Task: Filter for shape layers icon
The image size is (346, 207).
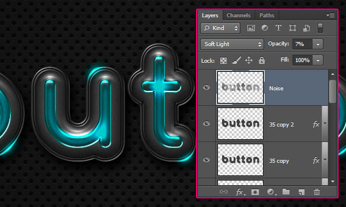Action: point(292,28)
